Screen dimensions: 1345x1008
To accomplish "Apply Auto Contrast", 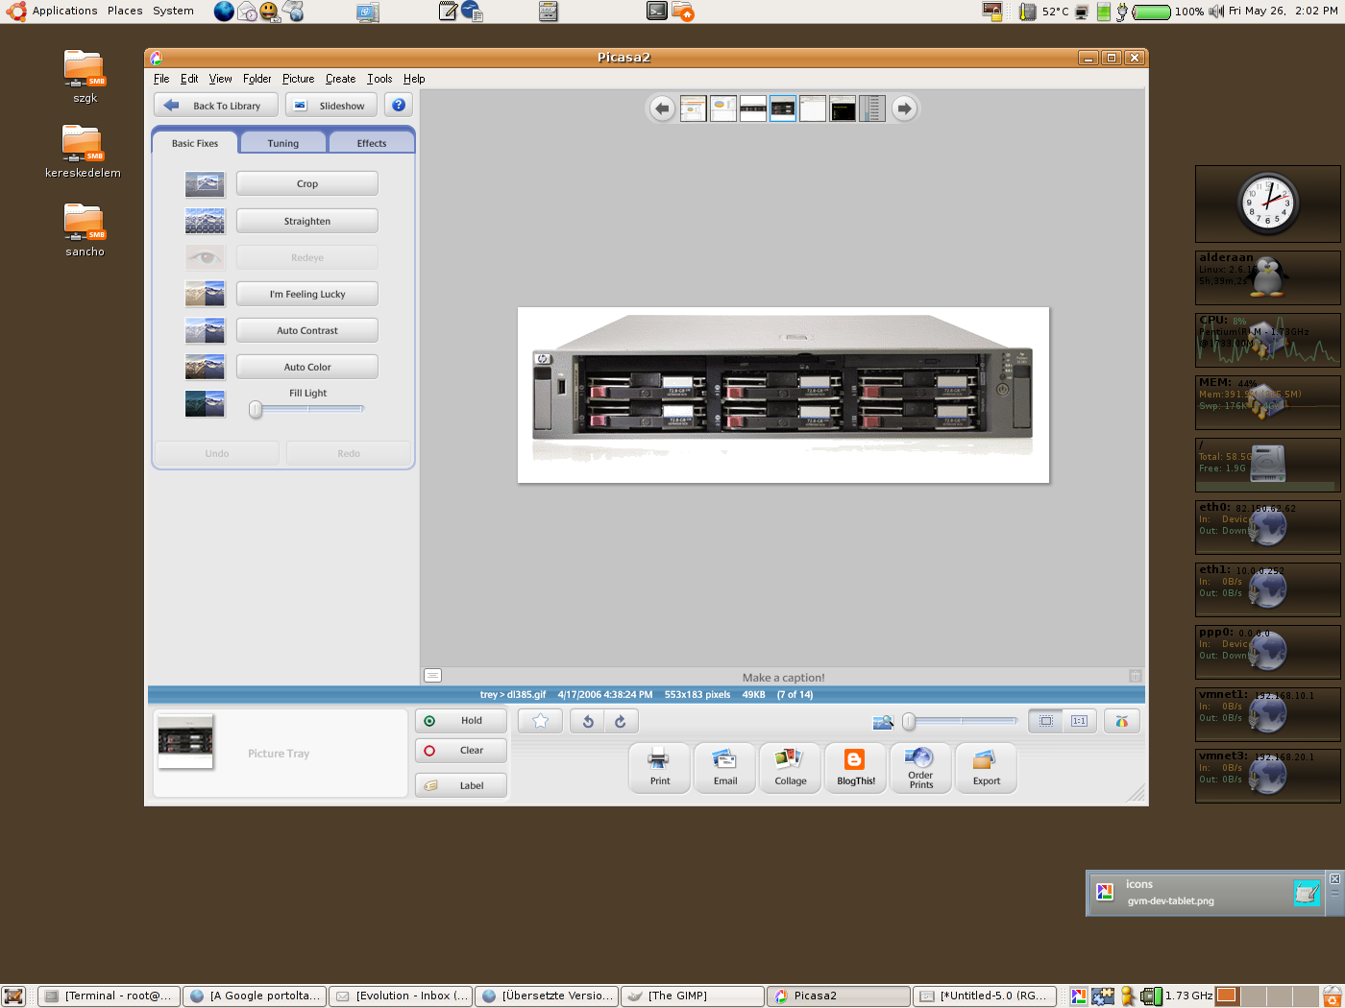I will pyautogui.click(x=307, y=330).
